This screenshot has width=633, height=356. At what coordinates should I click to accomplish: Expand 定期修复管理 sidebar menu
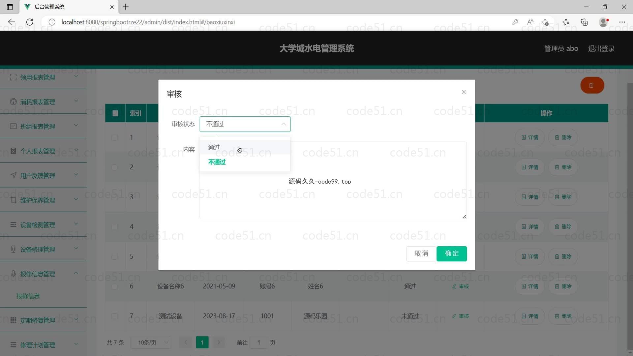pos(44,320)
